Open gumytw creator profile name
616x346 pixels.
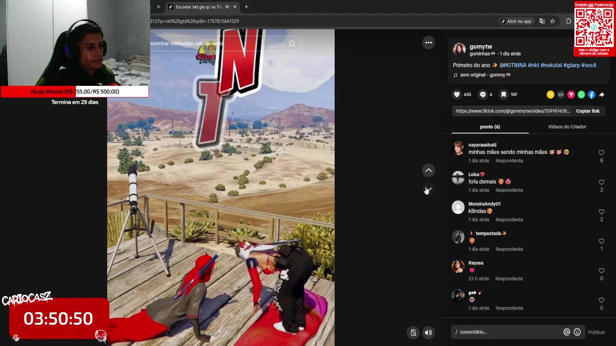[480, 47]
